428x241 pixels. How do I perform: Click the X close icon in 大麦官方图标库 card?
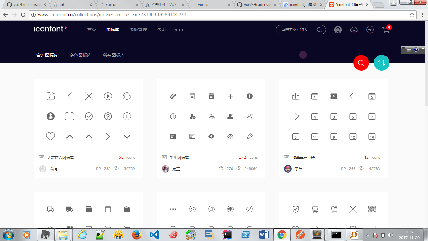pyautogui.click(x=89, y=96)
